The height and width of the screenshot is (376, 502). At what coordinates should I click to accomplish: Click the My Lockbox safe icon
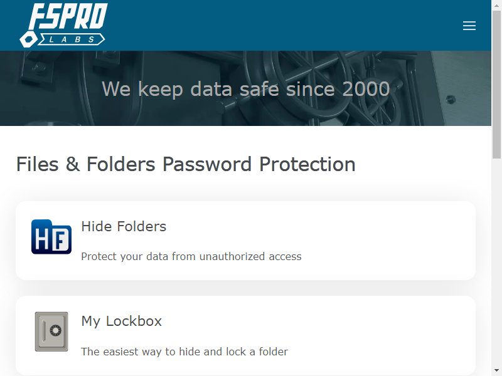pyautogui.click(x=51, y=332)
